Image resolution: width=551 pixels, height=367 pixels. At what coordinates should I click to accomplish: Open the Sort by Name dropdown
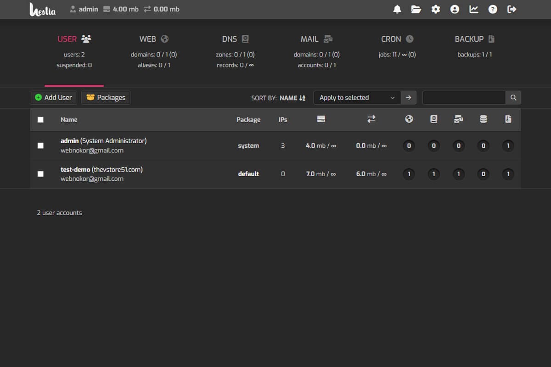click(x=278, y=98)
